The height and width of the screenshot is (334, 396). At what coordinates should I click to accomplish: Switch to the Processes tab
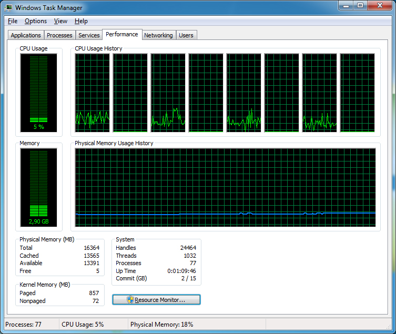point(59,35)
